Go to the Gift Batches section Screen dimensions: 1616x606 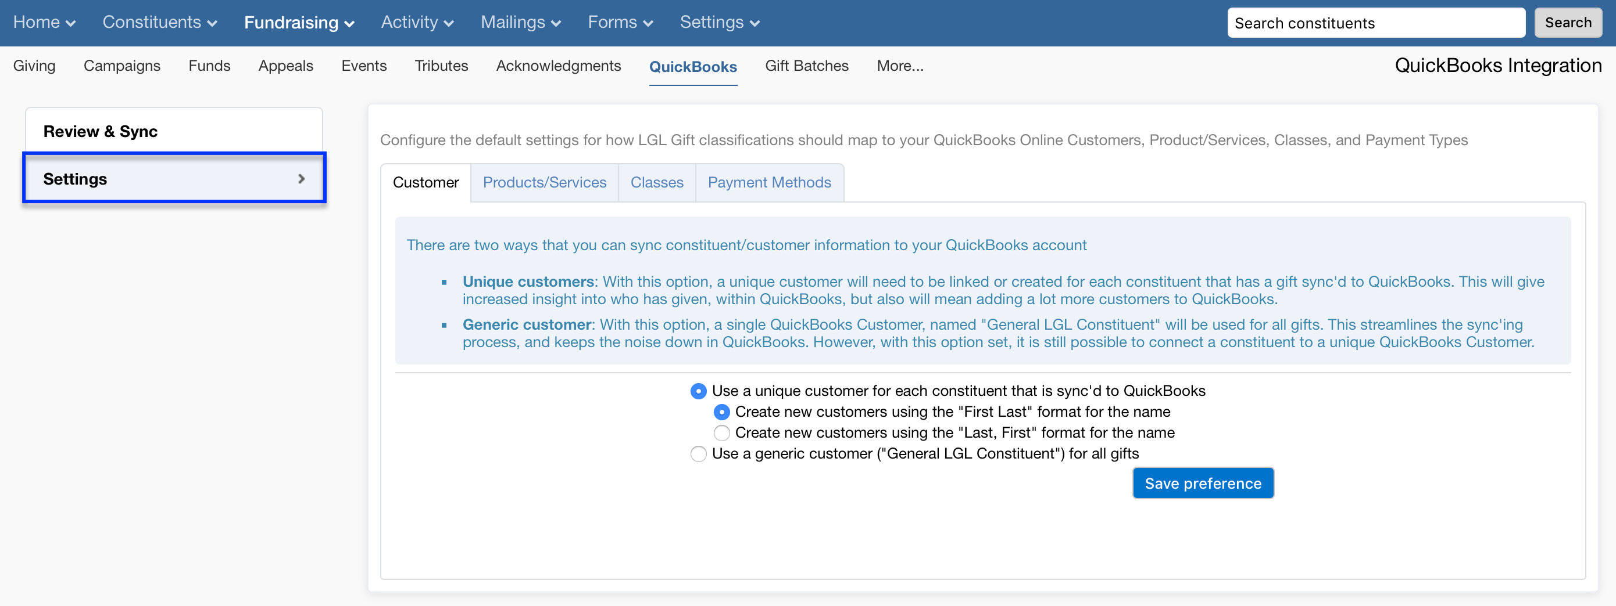(x=807, y=66)
